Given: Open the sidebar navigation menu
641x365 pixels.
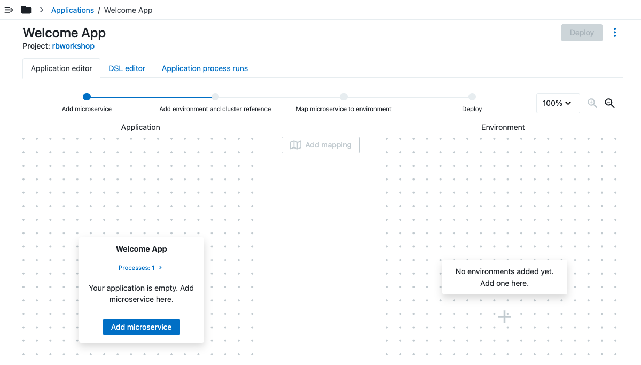Looking at the screenshot, I should click(9, 10).
